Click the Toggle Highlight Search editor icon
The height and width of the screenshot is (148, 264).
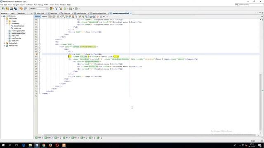tap(73, 16)
